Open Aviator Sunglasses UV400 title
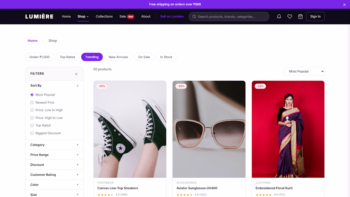 coord(197,188)
